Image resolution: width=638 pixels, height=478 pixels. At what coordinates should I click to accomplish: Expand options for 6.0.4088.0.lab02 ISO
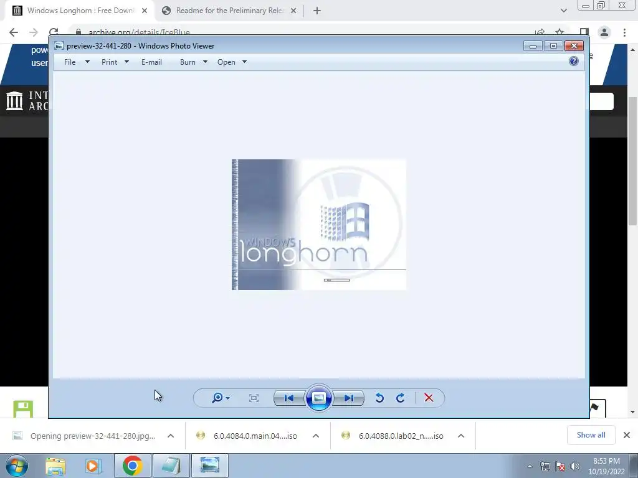pos(461,436)
